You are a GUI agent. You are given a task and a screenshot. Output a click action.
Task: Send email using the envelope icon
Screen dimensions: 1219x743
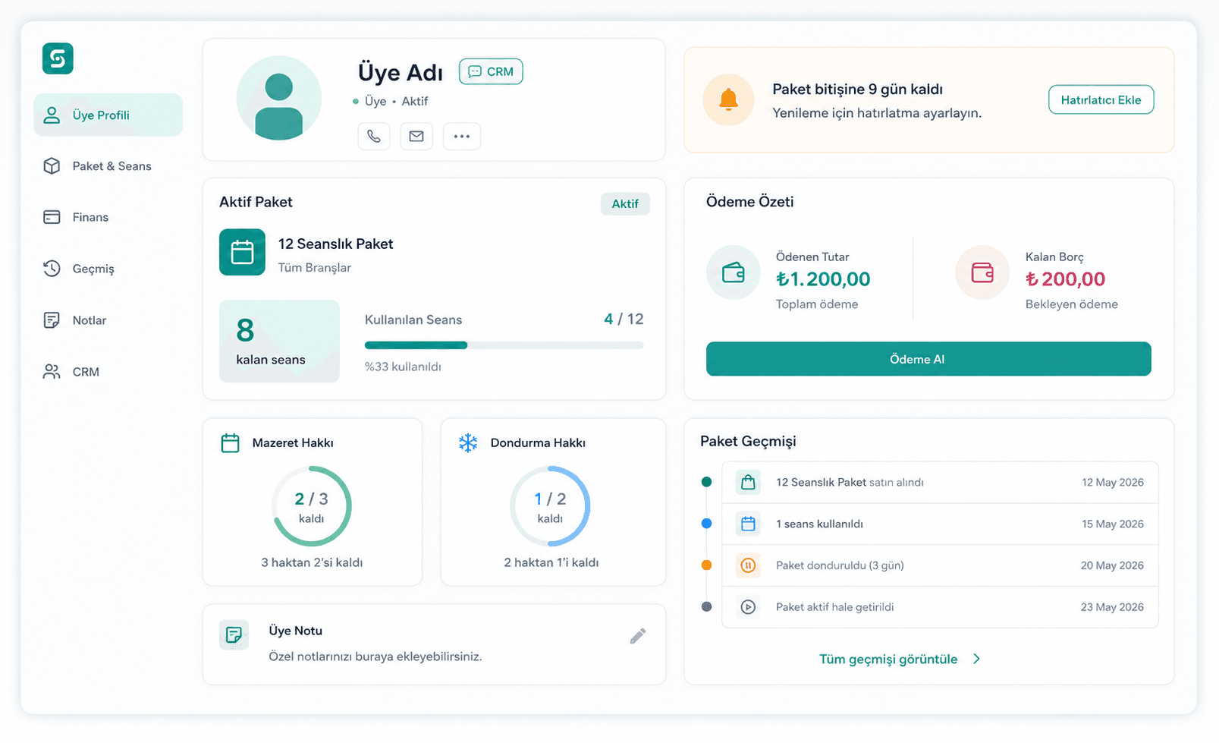416,136
